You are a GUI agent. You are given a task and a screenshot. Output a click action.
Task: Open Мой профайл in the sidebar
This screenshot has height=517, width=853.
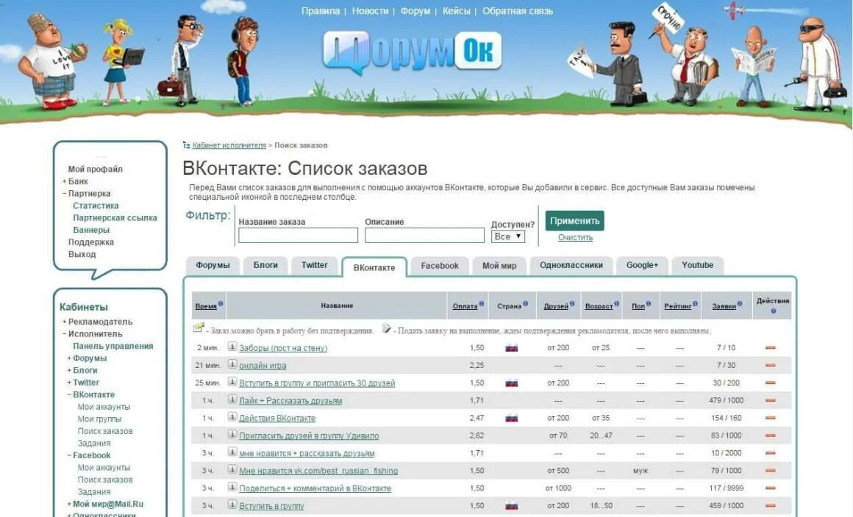95,169
